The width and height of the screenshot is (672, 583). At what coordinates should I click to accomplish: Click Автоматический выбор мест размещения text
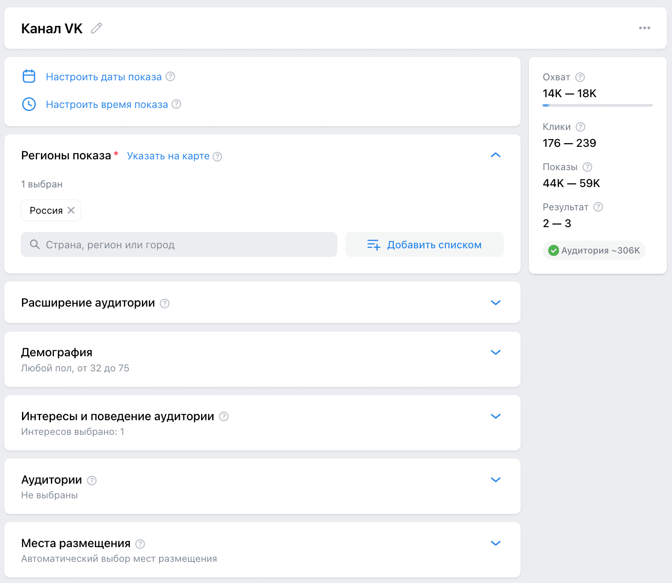[119, 559]
